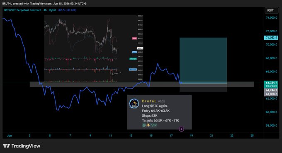The height and width of the screenshot is (153, 282).
Task: Select the "Stops 63K" line
Action: (x=150, y=116)
